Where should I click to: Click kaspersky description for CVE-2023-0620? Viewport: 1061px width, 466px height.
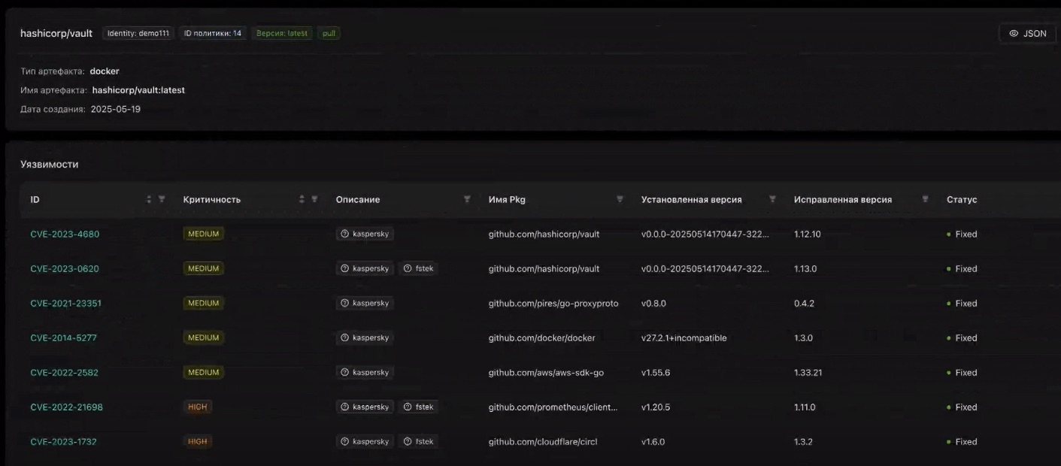point(365,268)
